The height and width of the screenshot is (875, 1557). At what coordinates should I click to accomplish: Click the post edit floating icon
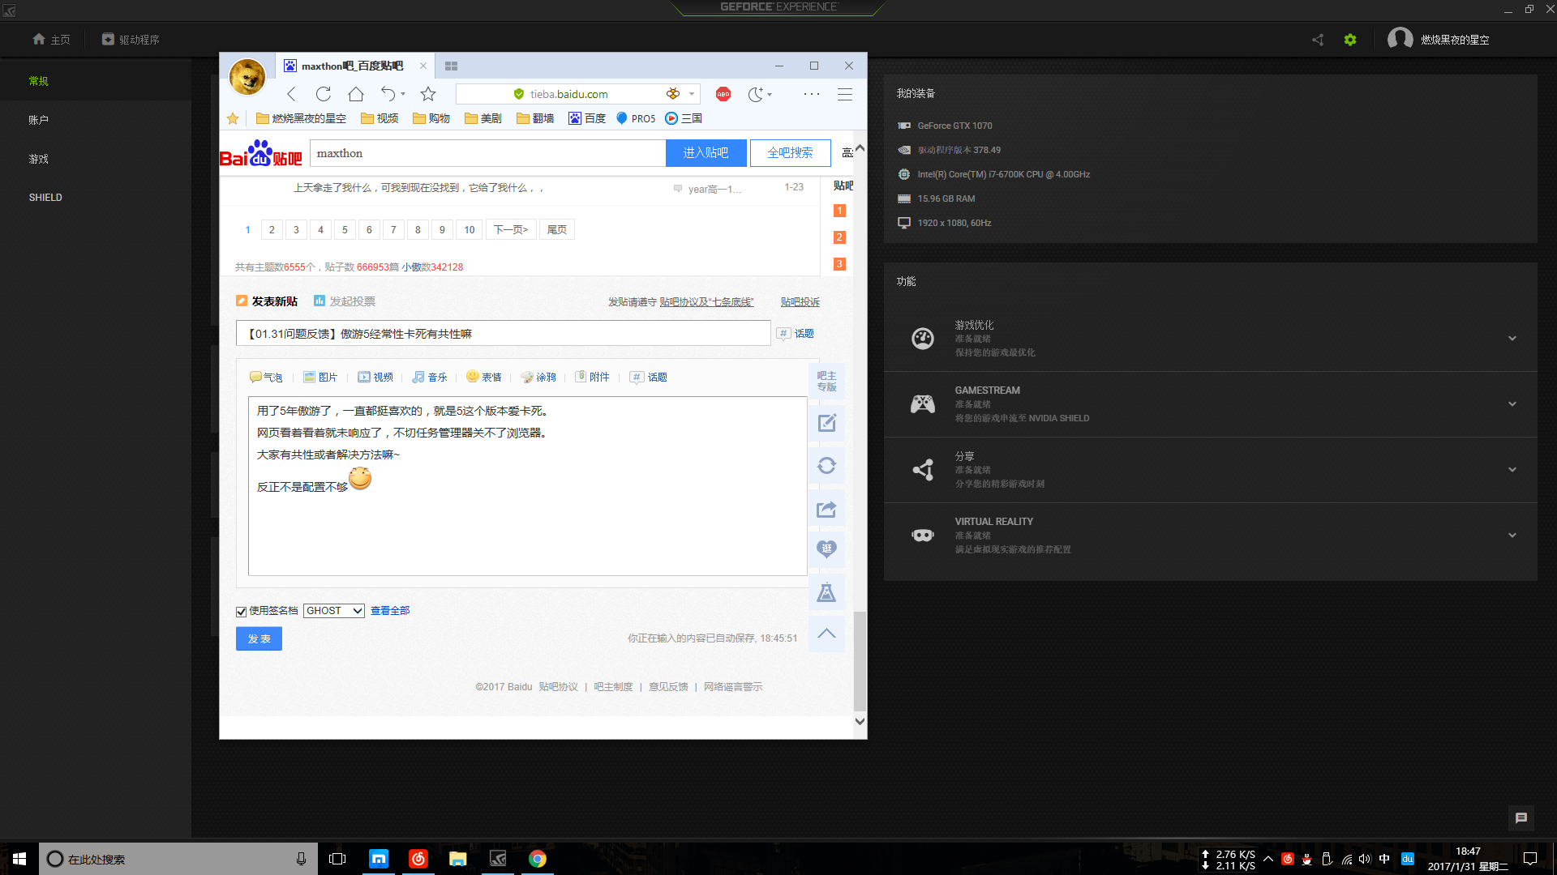(x=826, y=423)
